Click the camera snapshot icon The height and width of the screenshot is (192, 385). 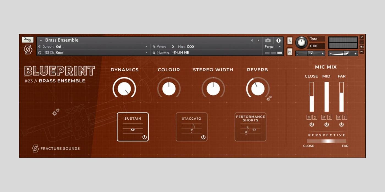[268, 41]
